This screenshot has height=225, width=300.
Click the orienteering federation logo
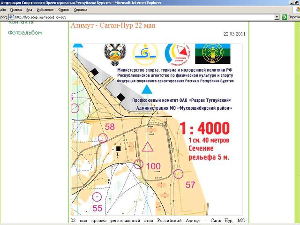(178, 54)
